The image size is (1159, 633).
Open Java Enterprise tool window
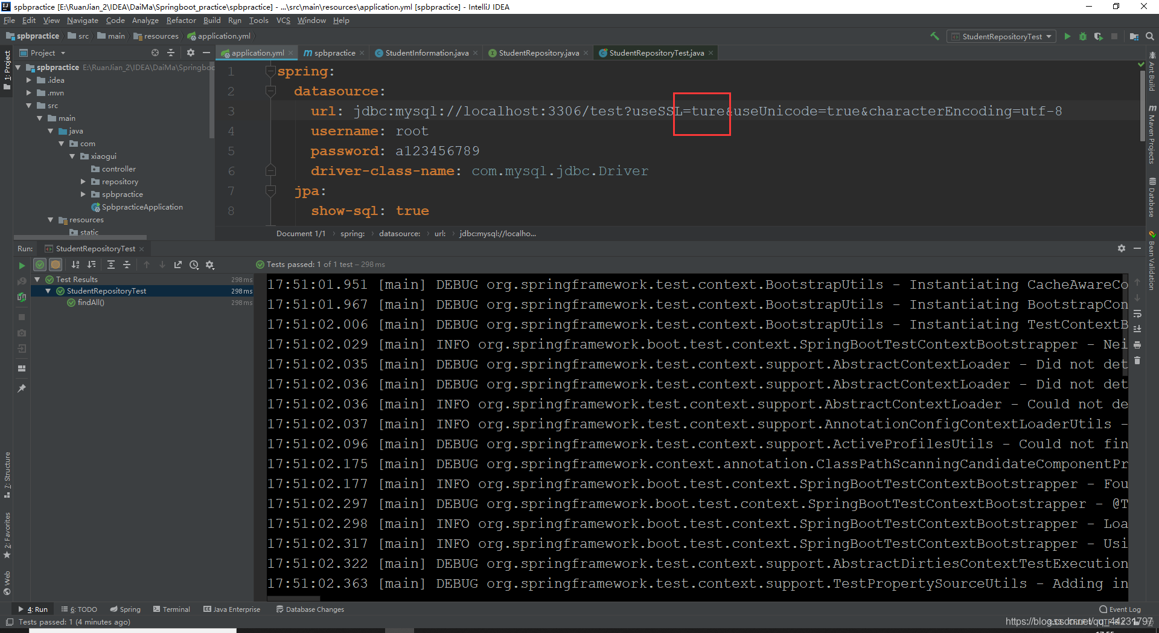click(x=232, y=609)
